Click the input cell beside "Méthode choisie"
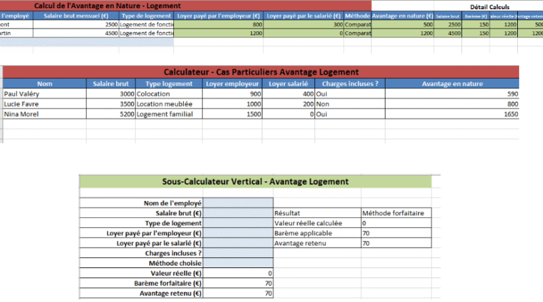The image size is (543, 302). pos(238,263)
